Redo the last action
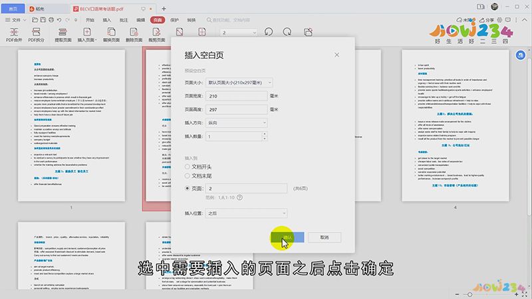532x299 pixels. [68, 20]
